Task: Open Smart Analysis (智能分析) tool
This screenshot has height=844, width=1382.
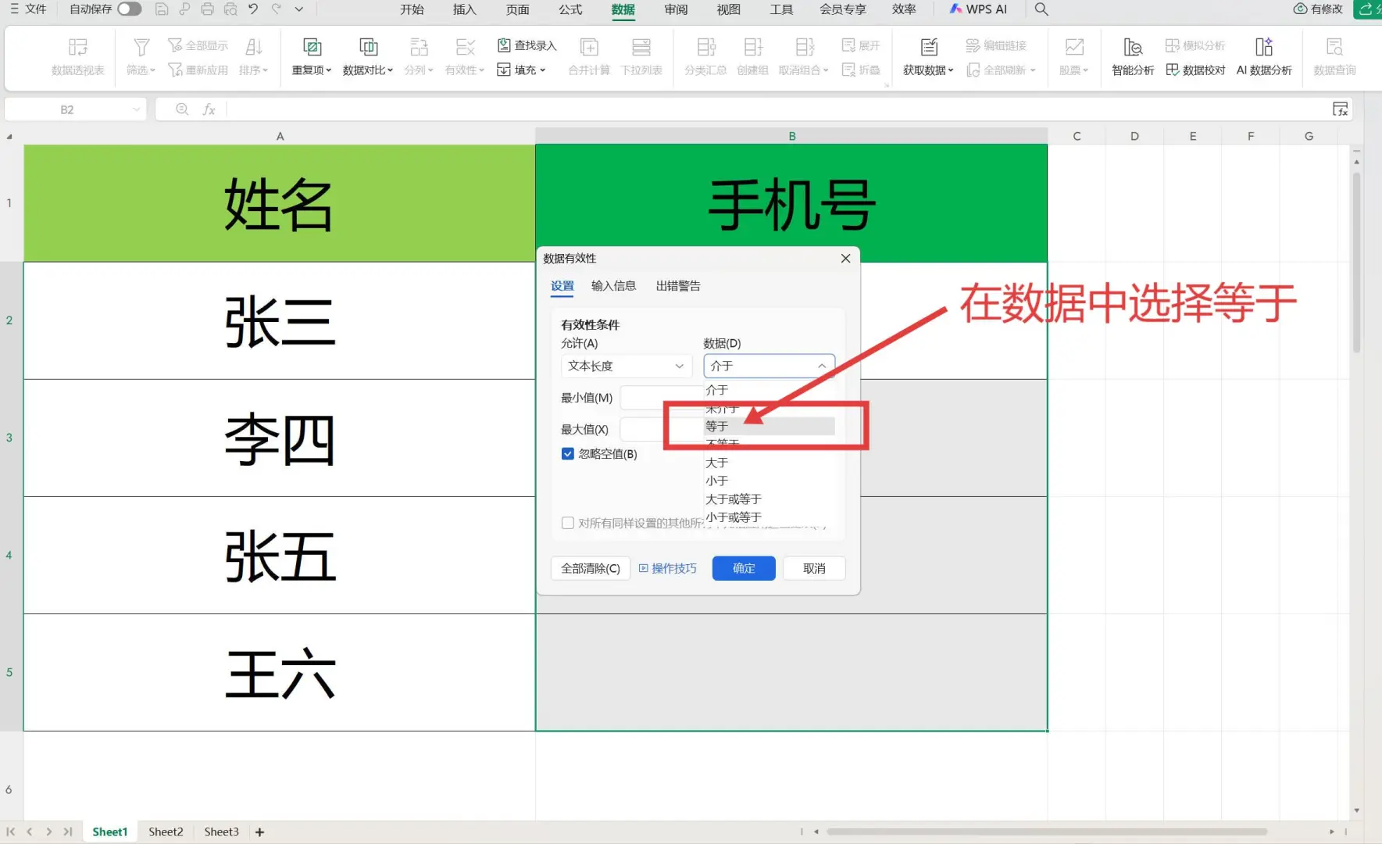Action: click(1133, 57)
